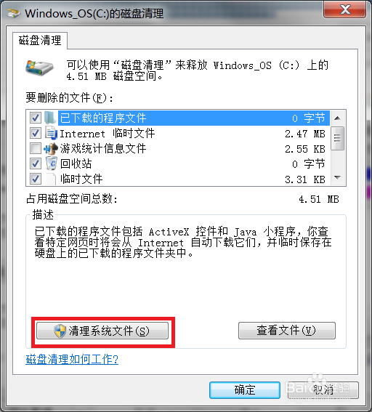
Task: Click the 回收站 recycle bin icon
Action: (x=52, y=163)
